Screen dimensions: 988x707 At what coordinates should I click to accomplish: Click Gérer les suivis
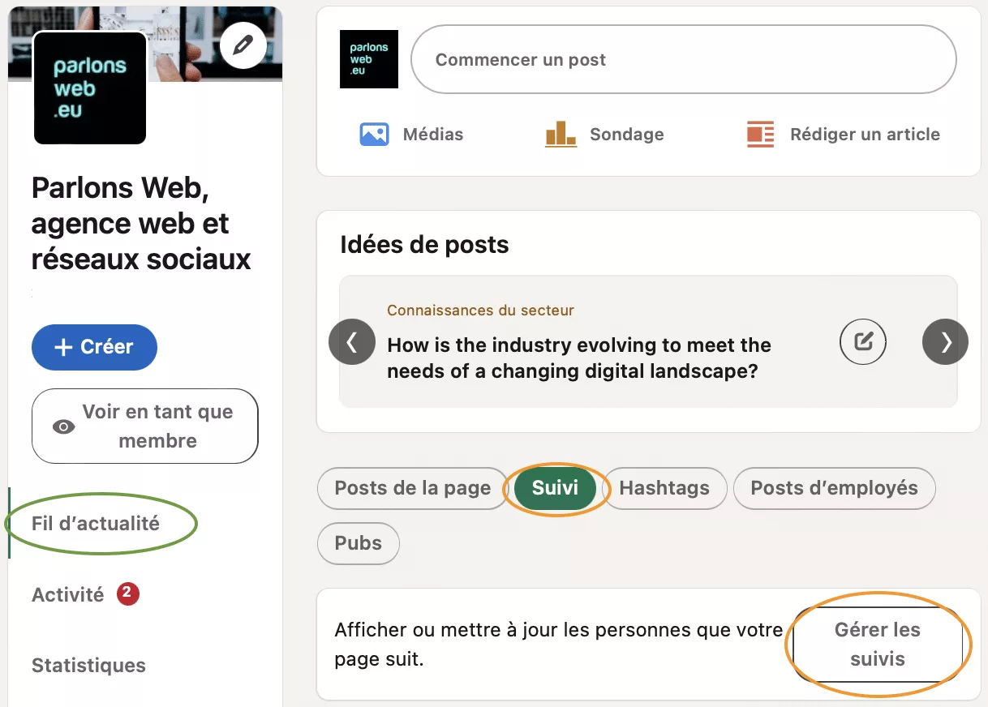(x=878, y=644)
